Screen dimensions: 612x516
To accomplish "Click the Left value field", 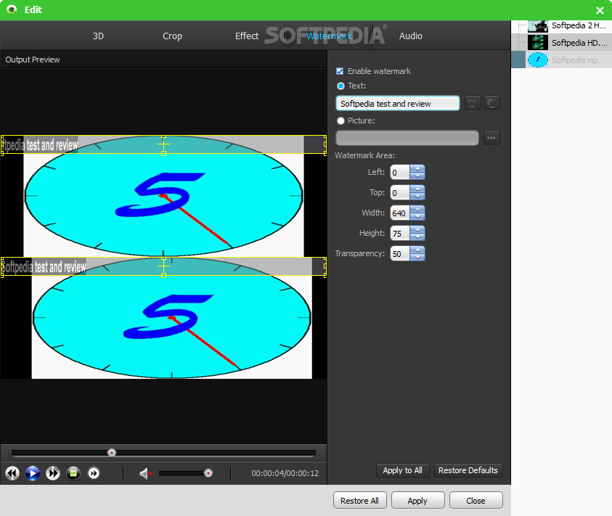I will pos(400,172).
